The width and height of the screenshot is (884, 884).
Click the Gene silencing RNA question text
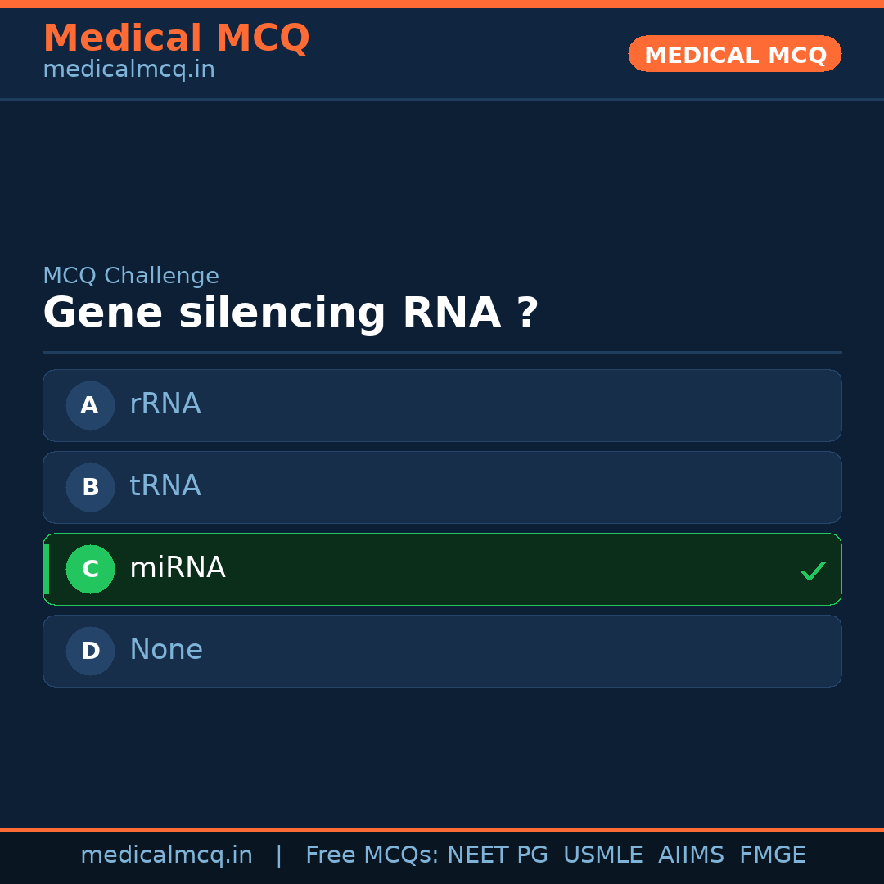pos(291,313)
